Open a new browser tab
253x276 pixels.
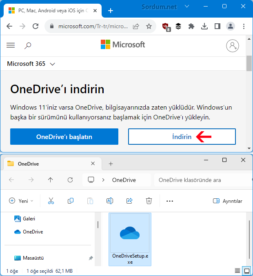click(x=111, y=11)
